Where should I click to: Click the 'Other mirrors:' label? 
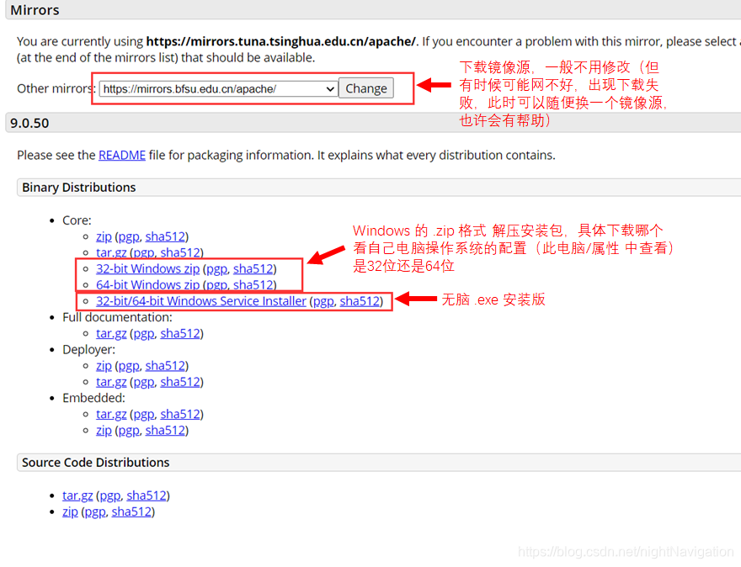click(56, 89)
